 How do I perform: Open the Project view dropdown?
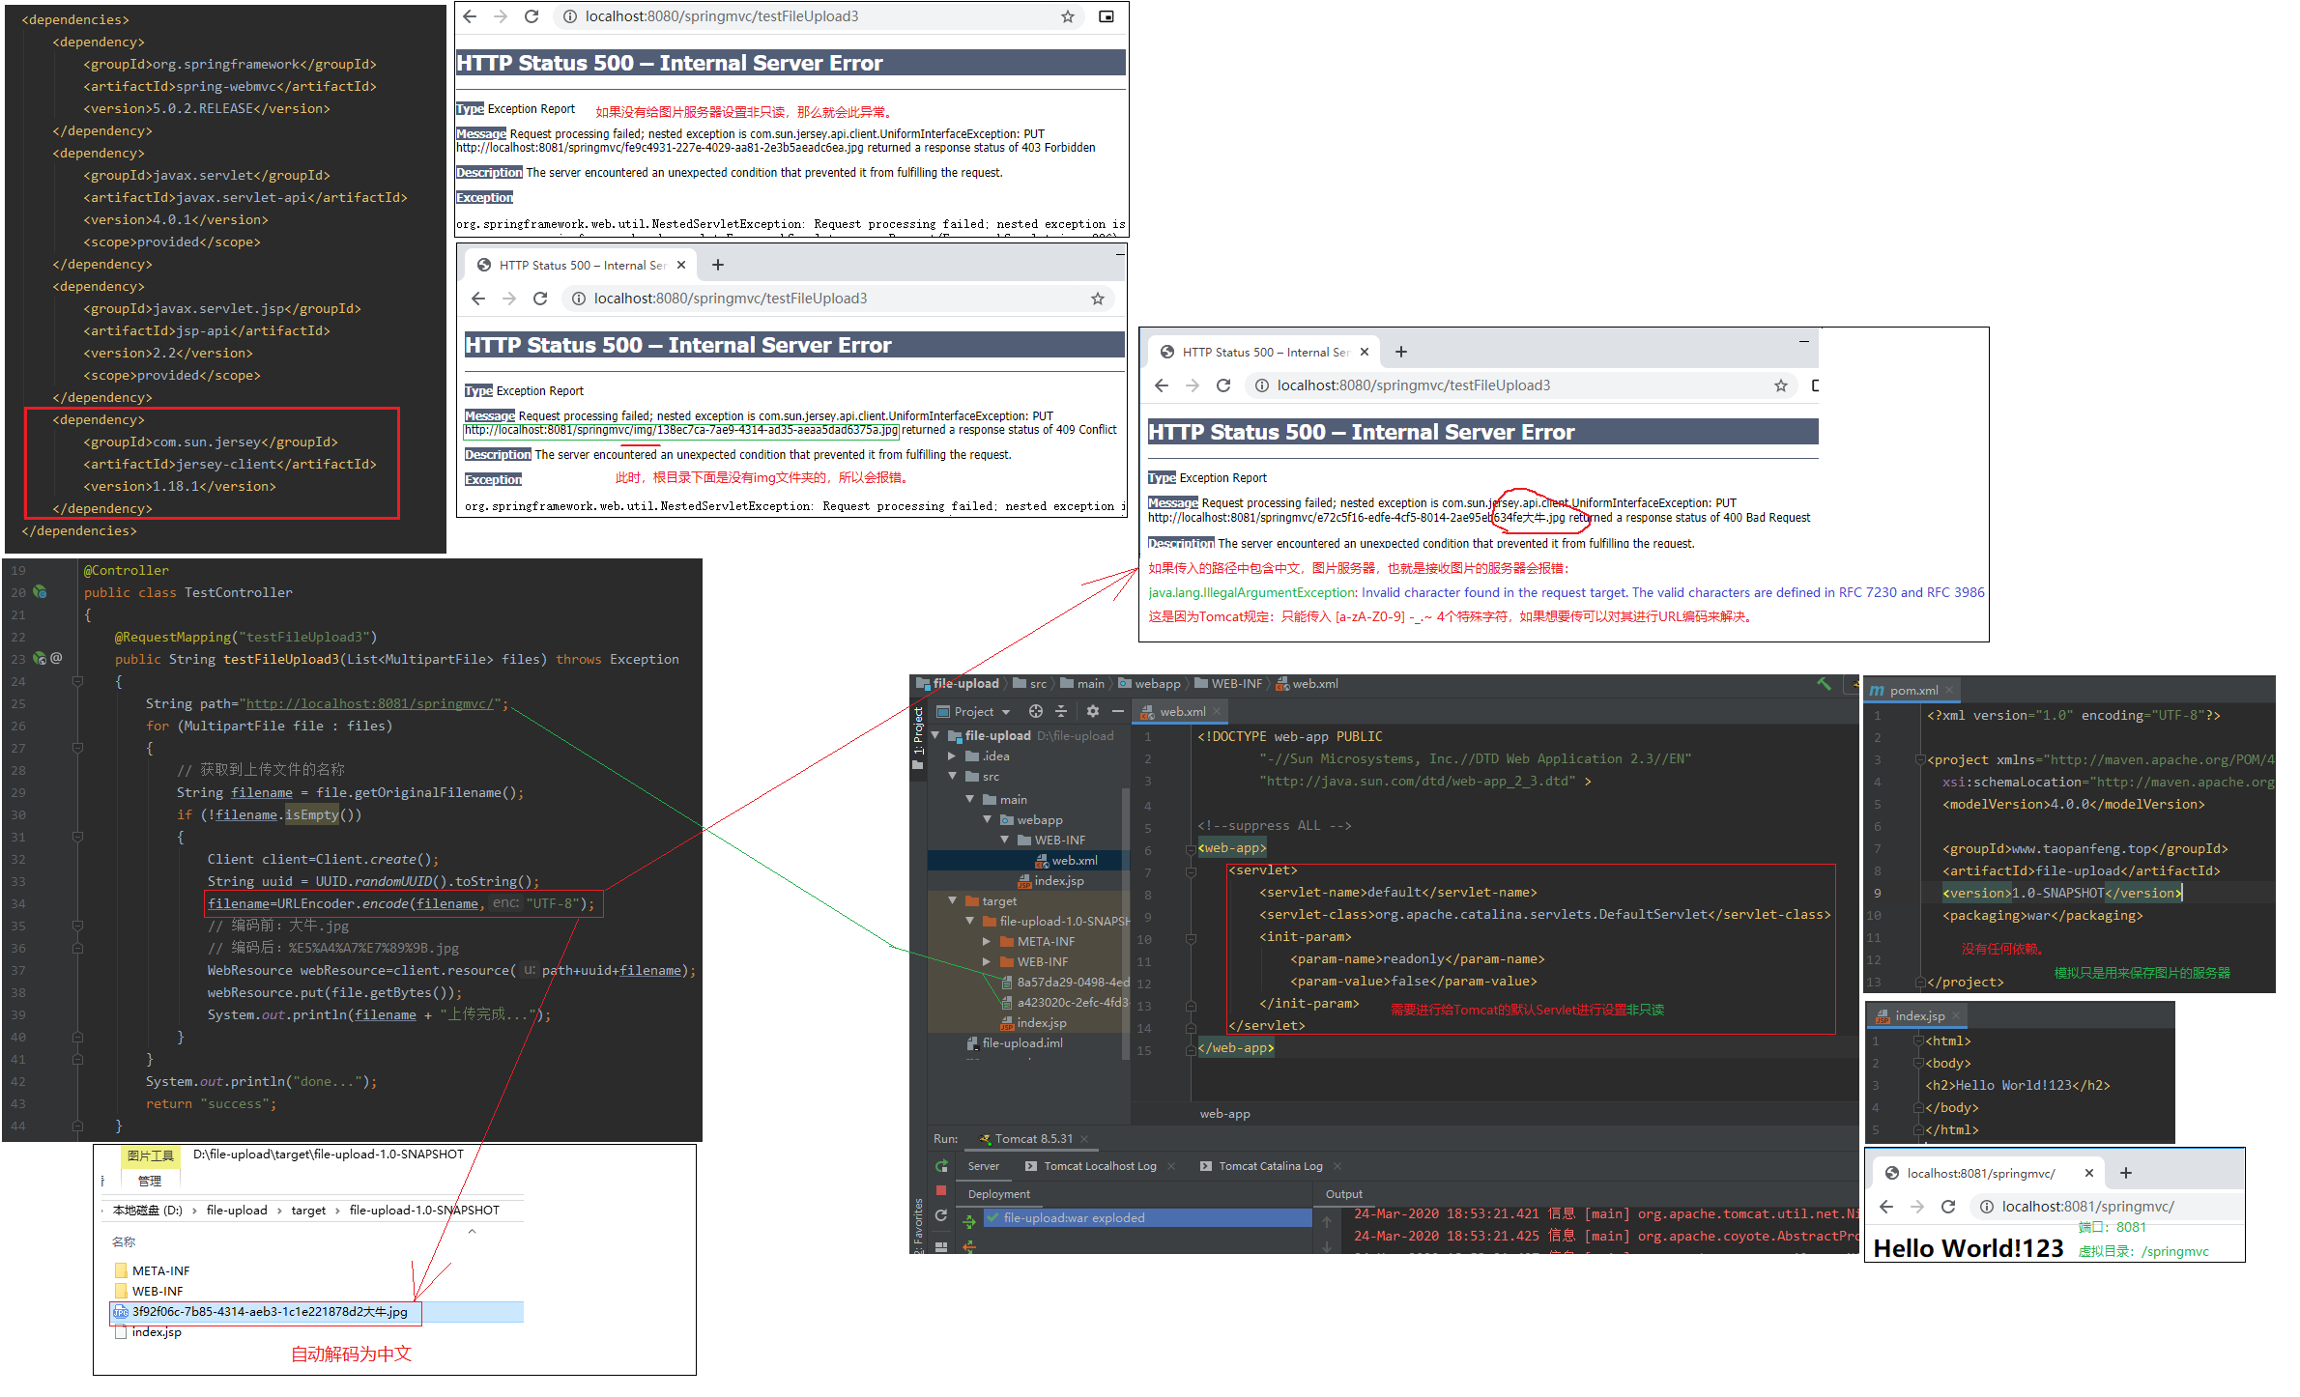coord(974,712)
